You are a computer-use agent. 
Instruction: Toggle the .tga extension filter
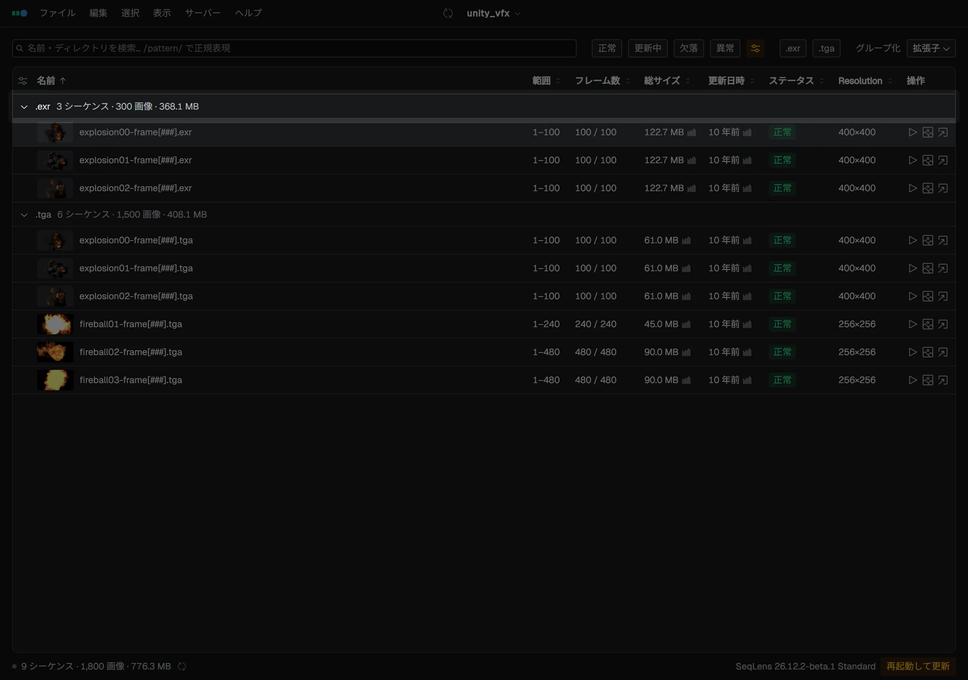click(826, 48)
